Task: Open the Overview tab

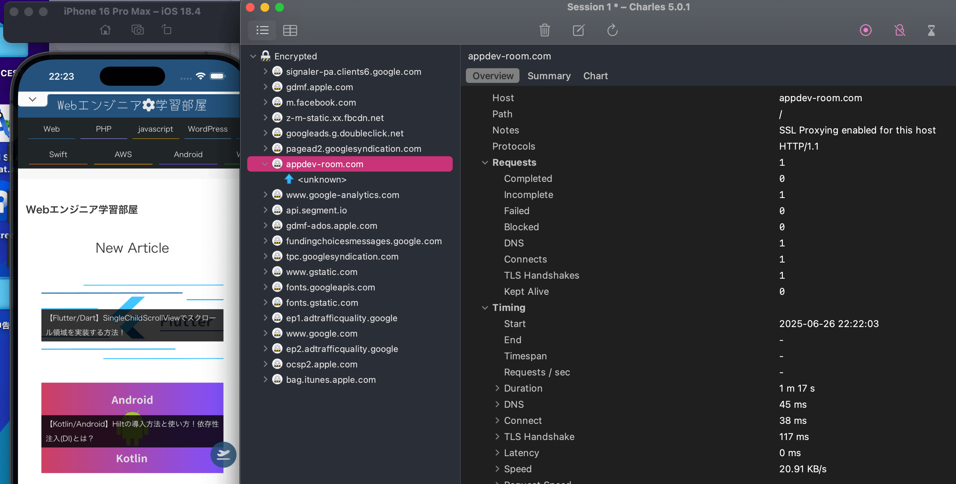Action: [x=492, y=76]
